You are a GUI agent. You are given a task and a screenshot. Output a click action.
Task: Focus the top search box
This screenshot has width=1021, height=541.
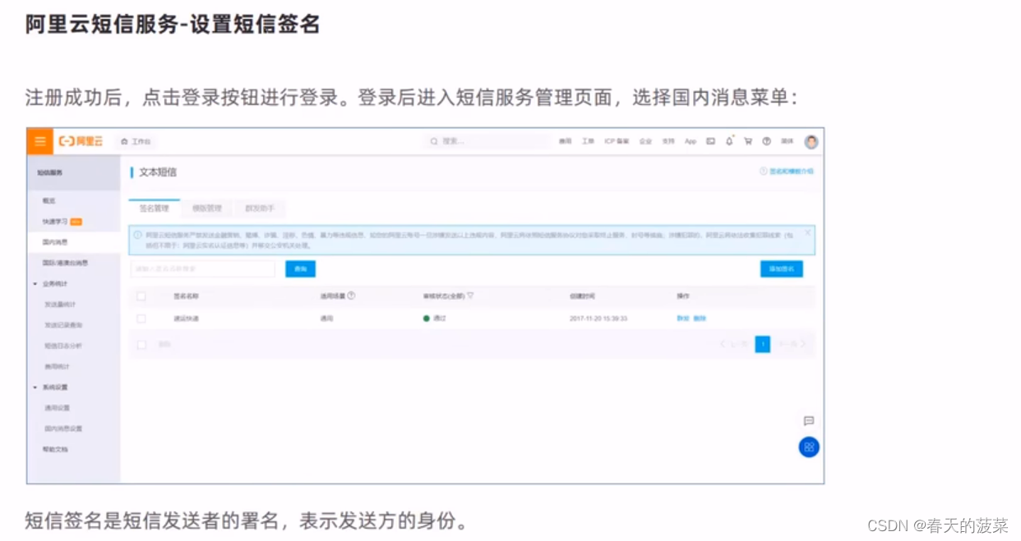coord(486,141)
